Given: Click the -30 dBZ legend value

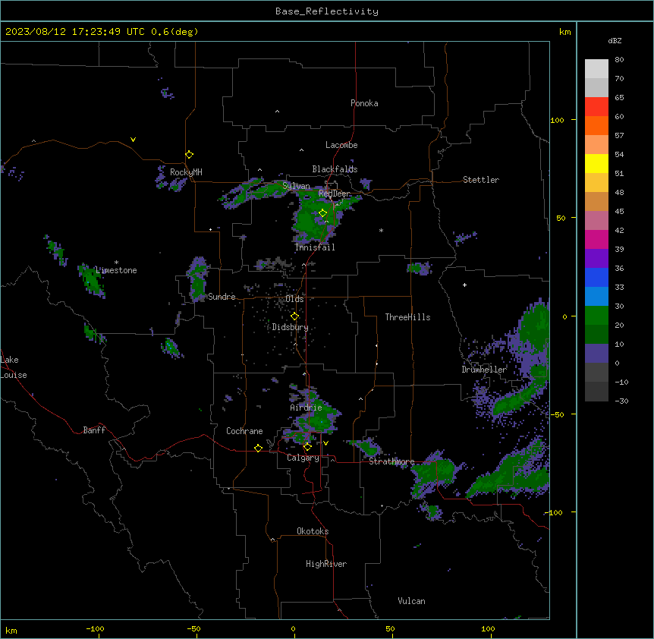Looking at the screenshot, I should 621,401.
